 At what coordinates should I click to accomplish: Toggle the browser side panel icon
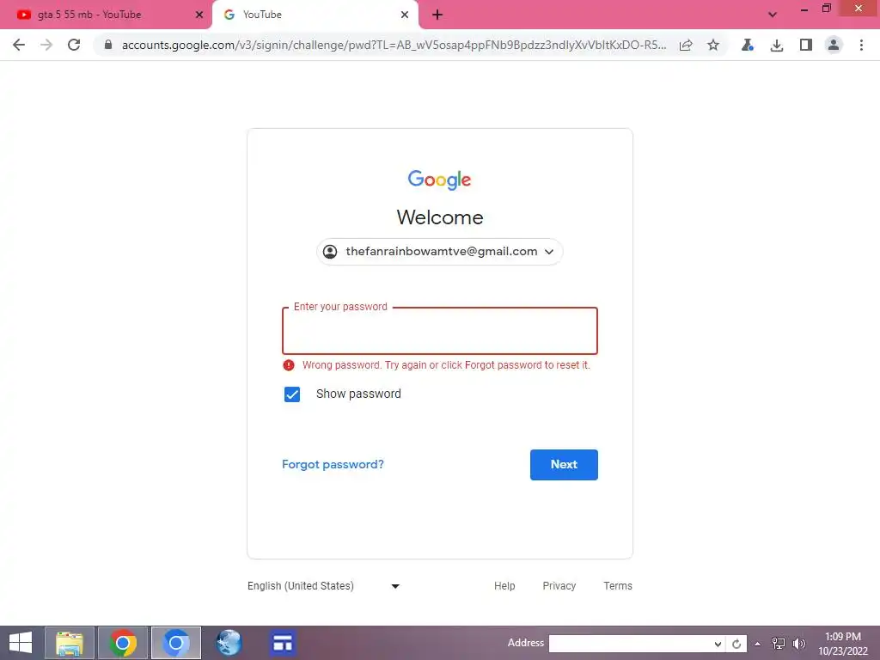(806, 45)
